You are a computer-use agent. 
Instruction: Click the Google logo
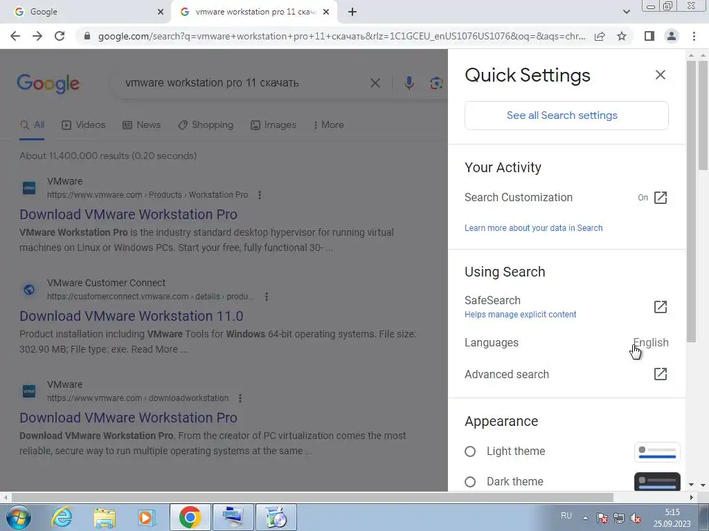pos(48,84)
